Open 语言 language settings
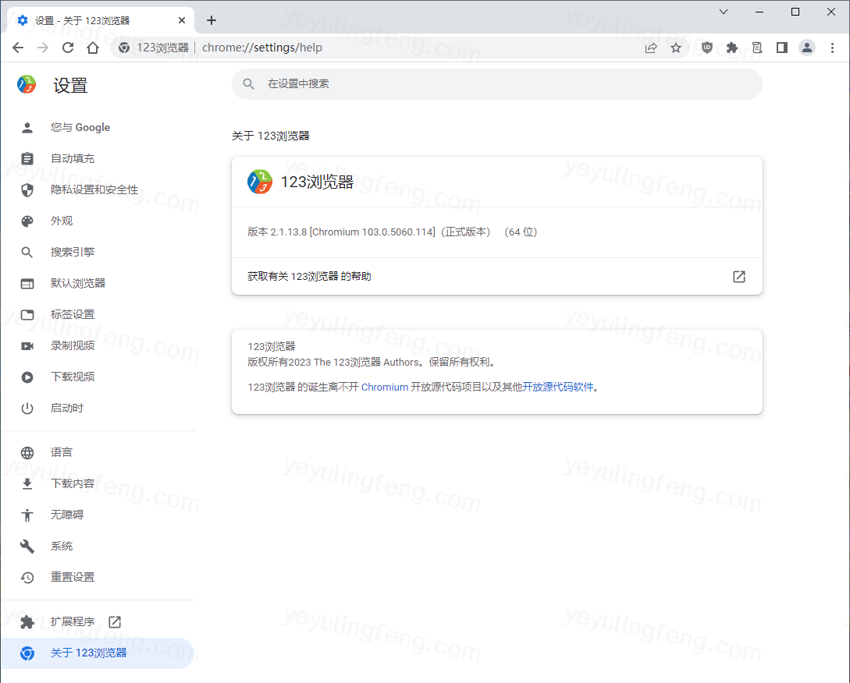 pos(98,452)
